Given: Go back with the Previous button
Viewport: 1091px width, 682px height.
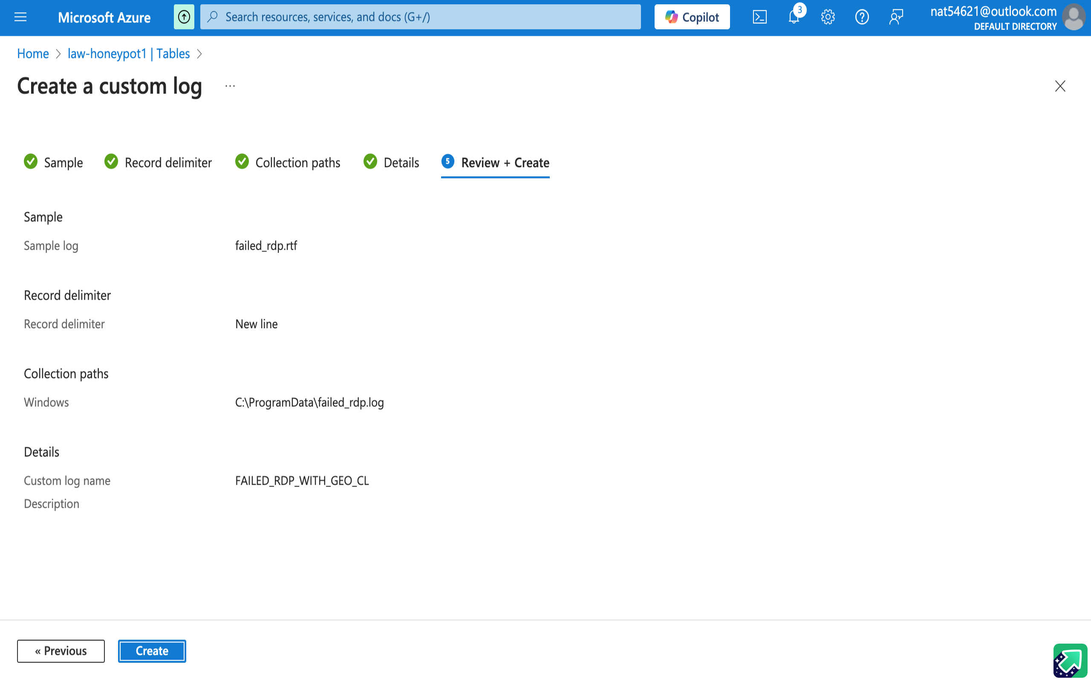Looking at the screenshot, I should [x=61, y=651].
